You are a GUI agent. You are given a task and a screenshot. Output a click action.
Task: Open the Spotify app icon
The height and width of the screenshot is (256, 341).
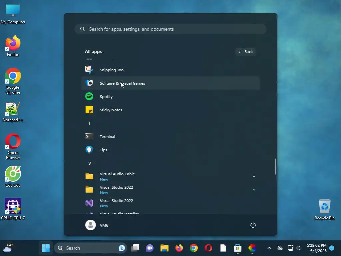(89, 96)
